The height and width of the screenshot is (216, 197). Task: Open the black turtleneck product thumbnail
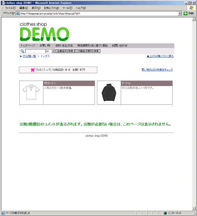(x=109, y=93)
